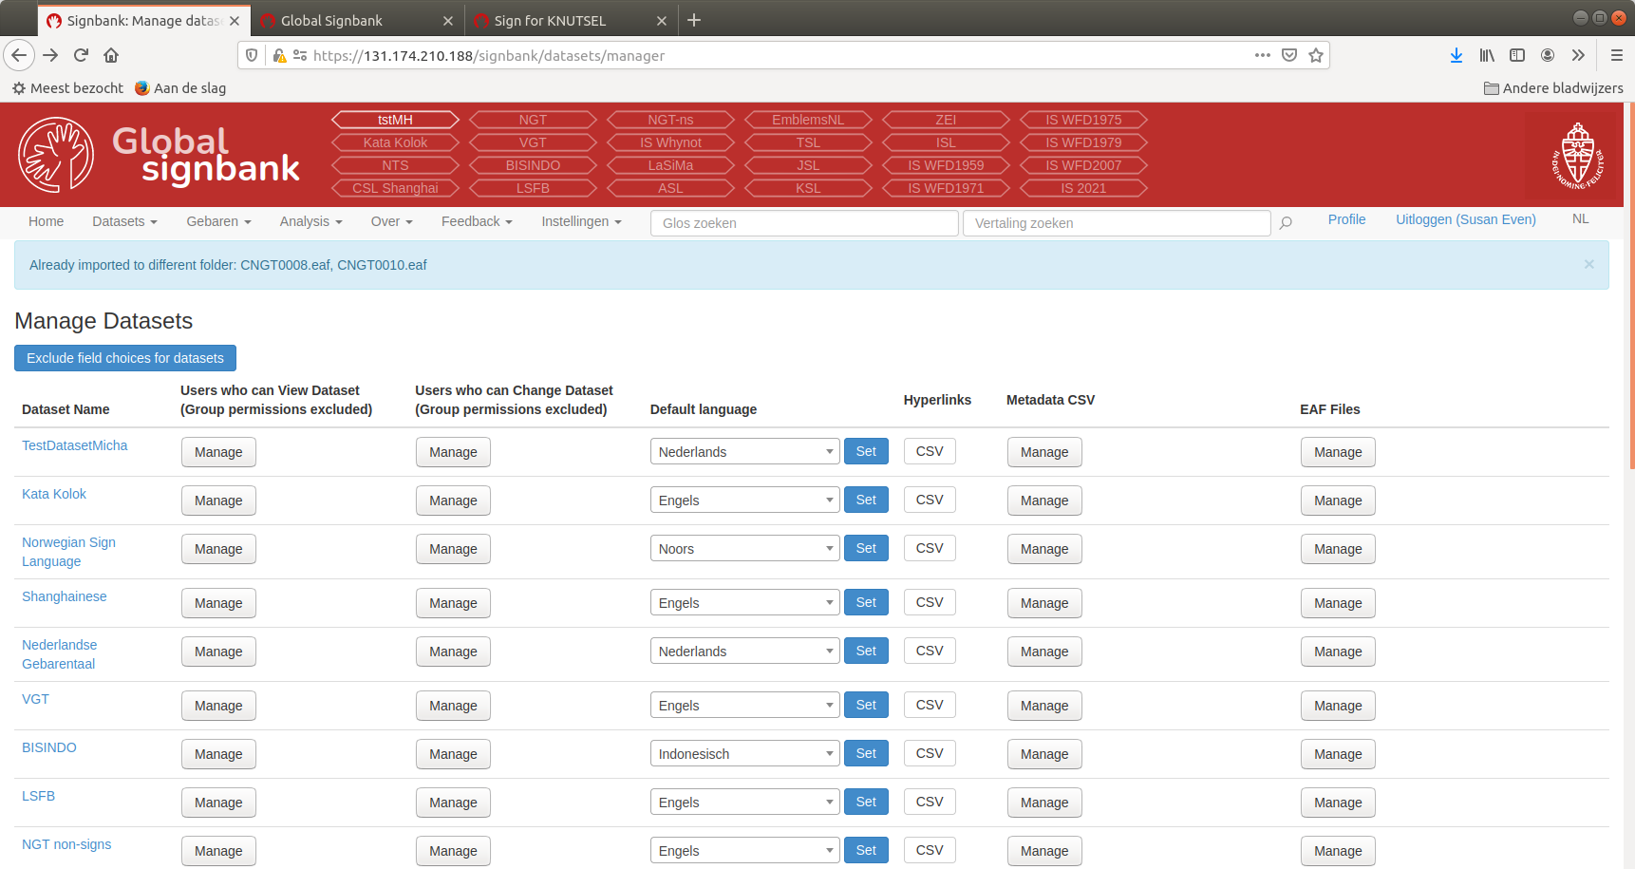
Task: Click the shield tracking protection icon
Action: 250,55
